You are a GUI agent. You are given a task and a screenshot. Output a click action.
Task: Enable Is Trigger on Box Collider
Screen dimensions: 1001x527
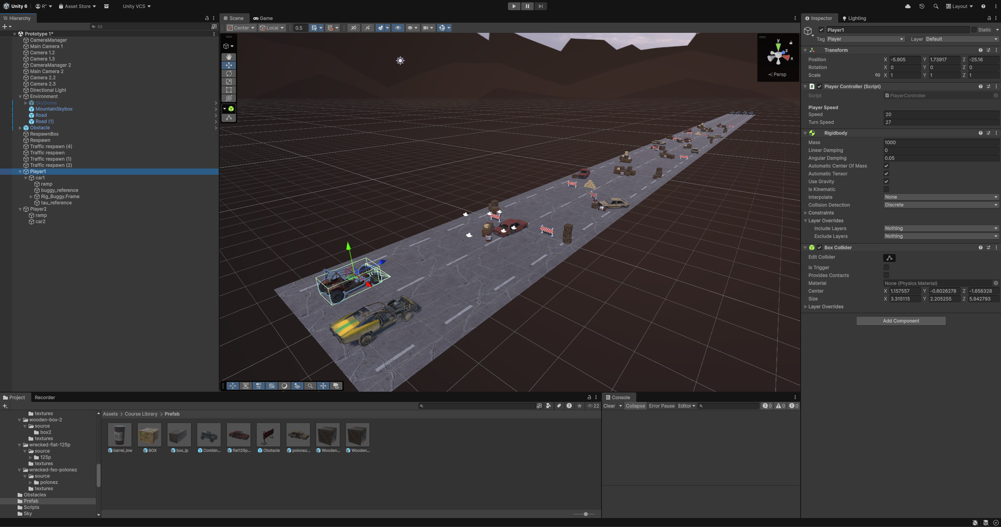tap(886, 267)
